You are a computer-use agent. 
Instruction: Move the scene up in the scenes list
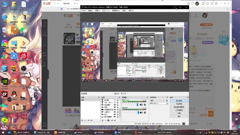tap(88, 121)
